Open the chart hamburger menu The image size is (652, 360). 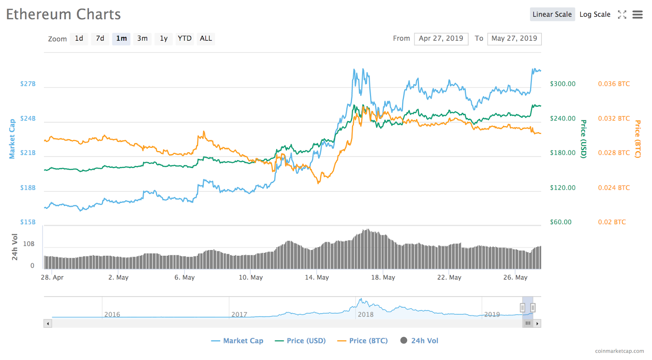[637, 15]
